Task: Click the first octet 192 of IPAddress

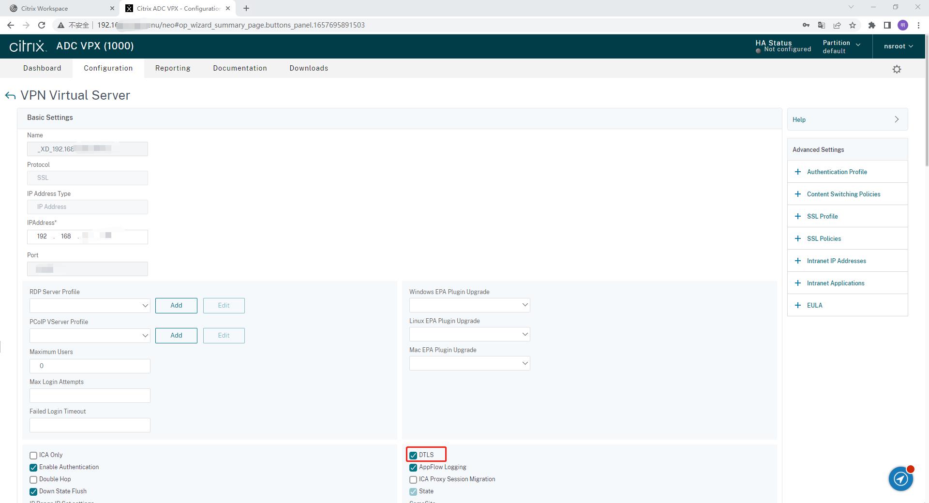Action: [42, 237]
